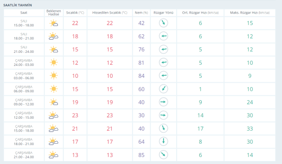Click the weather icon for SALI 21.00 - 24.00
The width and height of the screenshot is (282, 164).
pyautogui.click(x=54, y=50)
